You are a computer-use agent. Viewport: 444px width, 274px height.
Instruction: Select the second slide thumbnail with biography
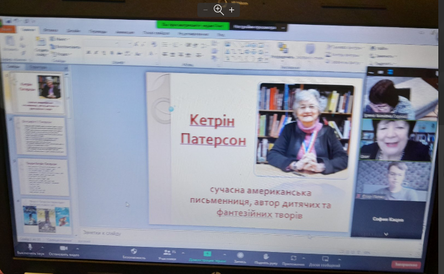click(41, 136)
